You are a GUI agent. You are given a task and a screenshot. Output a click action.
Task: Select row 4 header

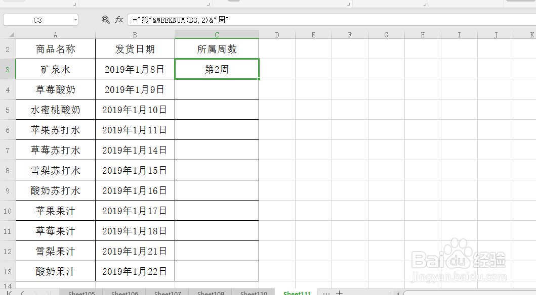tap(8, 89)
